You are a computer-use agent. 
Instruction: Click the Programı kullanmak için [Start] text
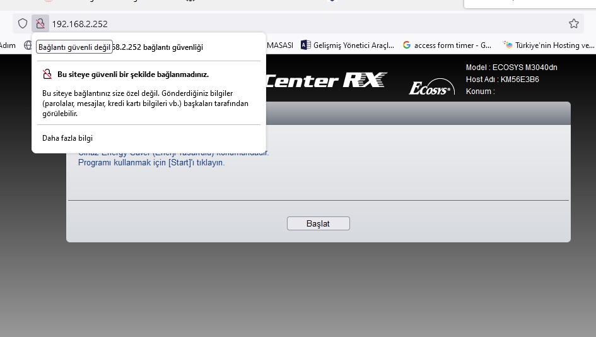click(x=151, y=162)
